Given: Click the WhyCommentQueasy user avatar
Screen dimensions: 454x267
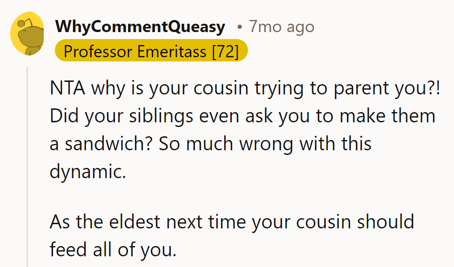Looking at the screenshot, I should 27,34.
